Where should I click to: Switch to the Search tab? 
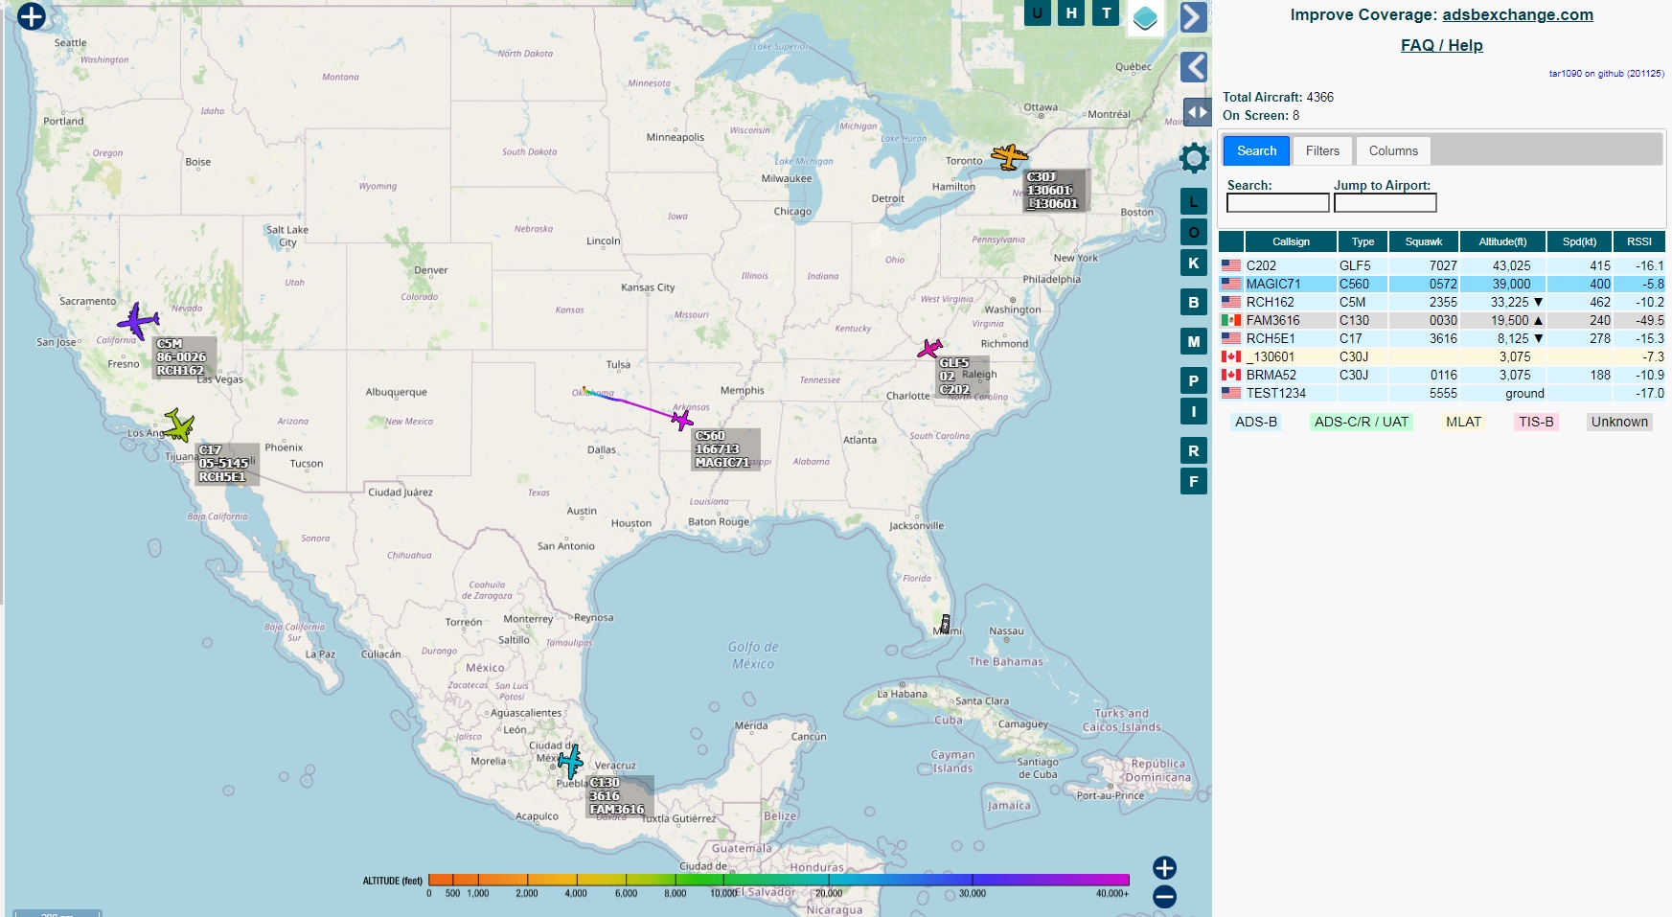(x=1256, y=150)
